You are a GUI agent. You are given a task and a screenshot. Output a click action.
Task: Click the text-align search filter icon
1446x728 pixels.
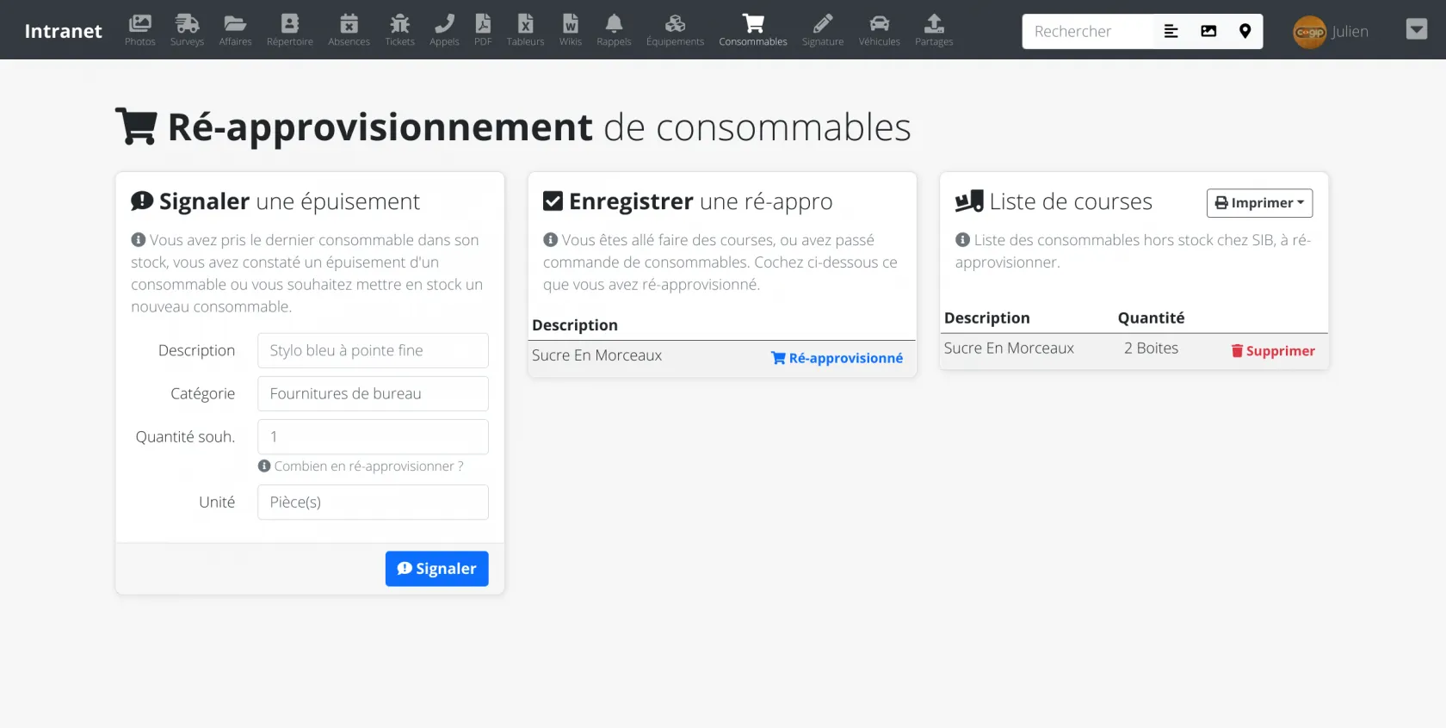1171,32
